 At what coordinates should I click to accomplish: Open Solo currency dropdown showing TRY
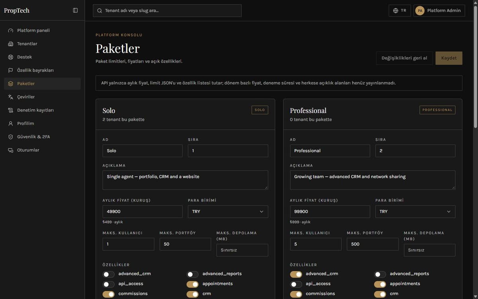coord(228,211)
